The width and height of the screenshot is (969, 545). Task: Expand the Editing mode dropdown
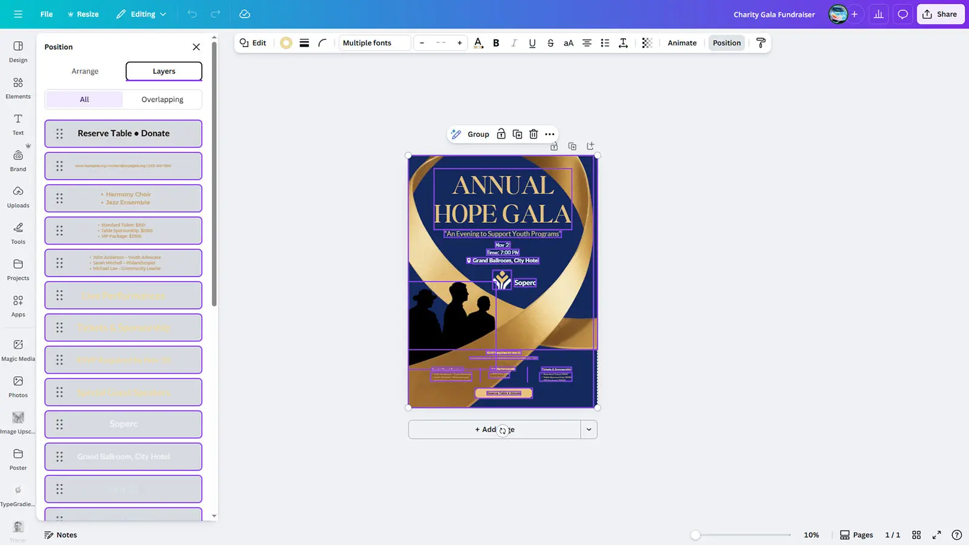[142, 15]
